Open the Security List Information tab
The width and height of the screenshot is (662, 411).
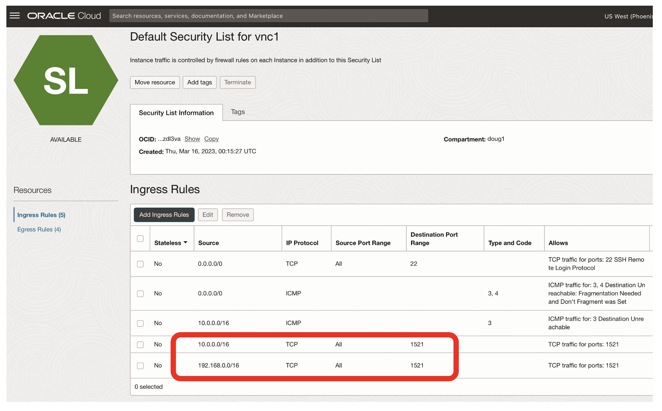coord(176,112)
